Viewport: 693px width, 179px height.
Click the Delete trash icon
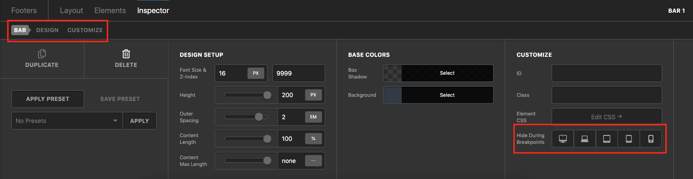126,54
